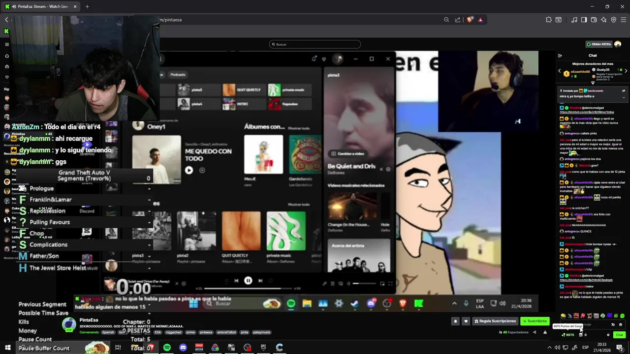The width and height of the screenshot is (630, 354).
Task: Switch the ESP input language indicator
Action: click(x=585, y=348)
